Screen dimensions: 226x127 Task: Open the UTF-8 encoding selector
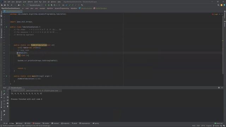click(x=203, y=126)
